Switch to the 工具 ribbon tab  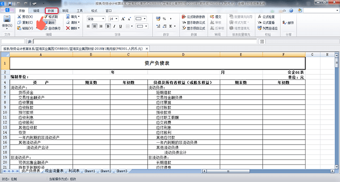click(x=80, y=11)
